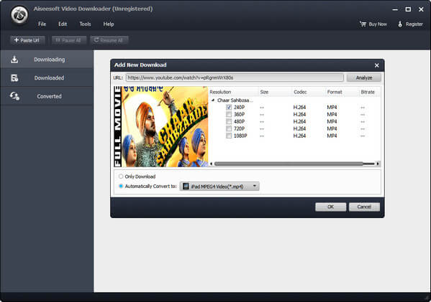Open the File menu
Image resolution: width=431 pixels, height=302 pixels.
tap(42, 24)
